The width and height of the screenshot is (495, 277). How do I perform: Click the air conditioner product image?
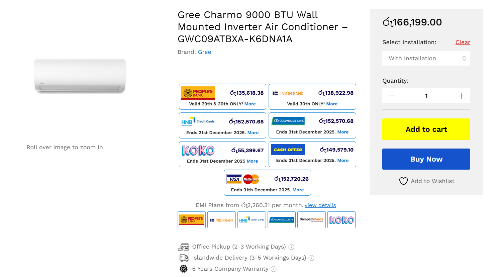click(80, 76)
